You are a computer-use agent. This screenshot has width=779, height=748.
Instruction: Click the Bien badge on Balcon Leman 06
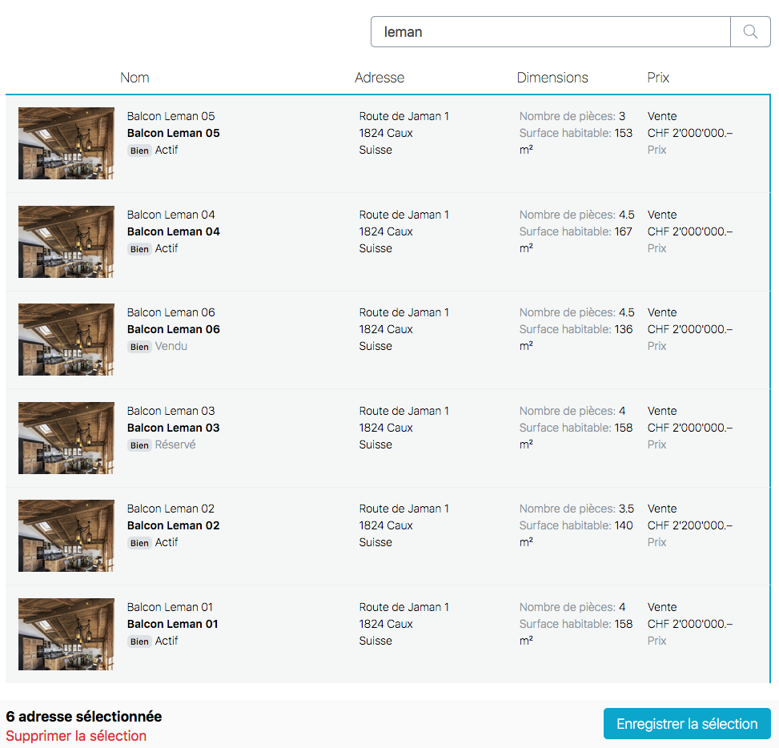[139, 347]
